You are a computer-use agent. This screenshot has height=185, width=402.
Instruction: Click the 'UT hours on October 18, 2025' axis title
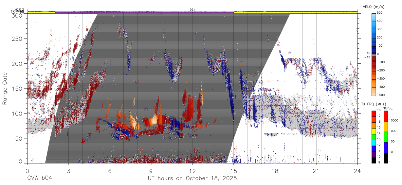(192, 178)
